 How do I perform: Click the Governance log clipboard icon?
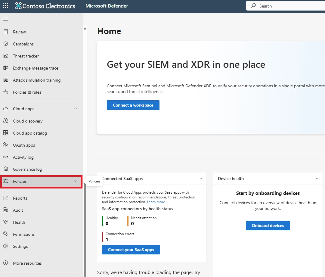(x=6, y=169)
